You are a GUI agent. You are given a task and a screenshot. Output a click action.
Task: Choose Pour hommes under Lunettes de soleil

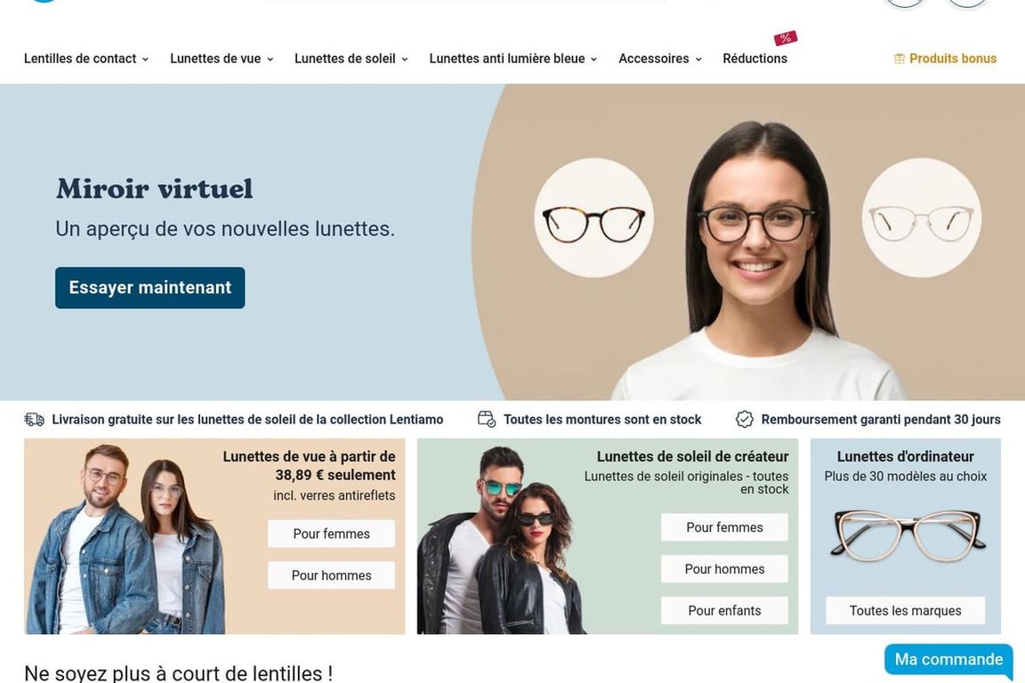pyautogui.click(x=724, y=569)
